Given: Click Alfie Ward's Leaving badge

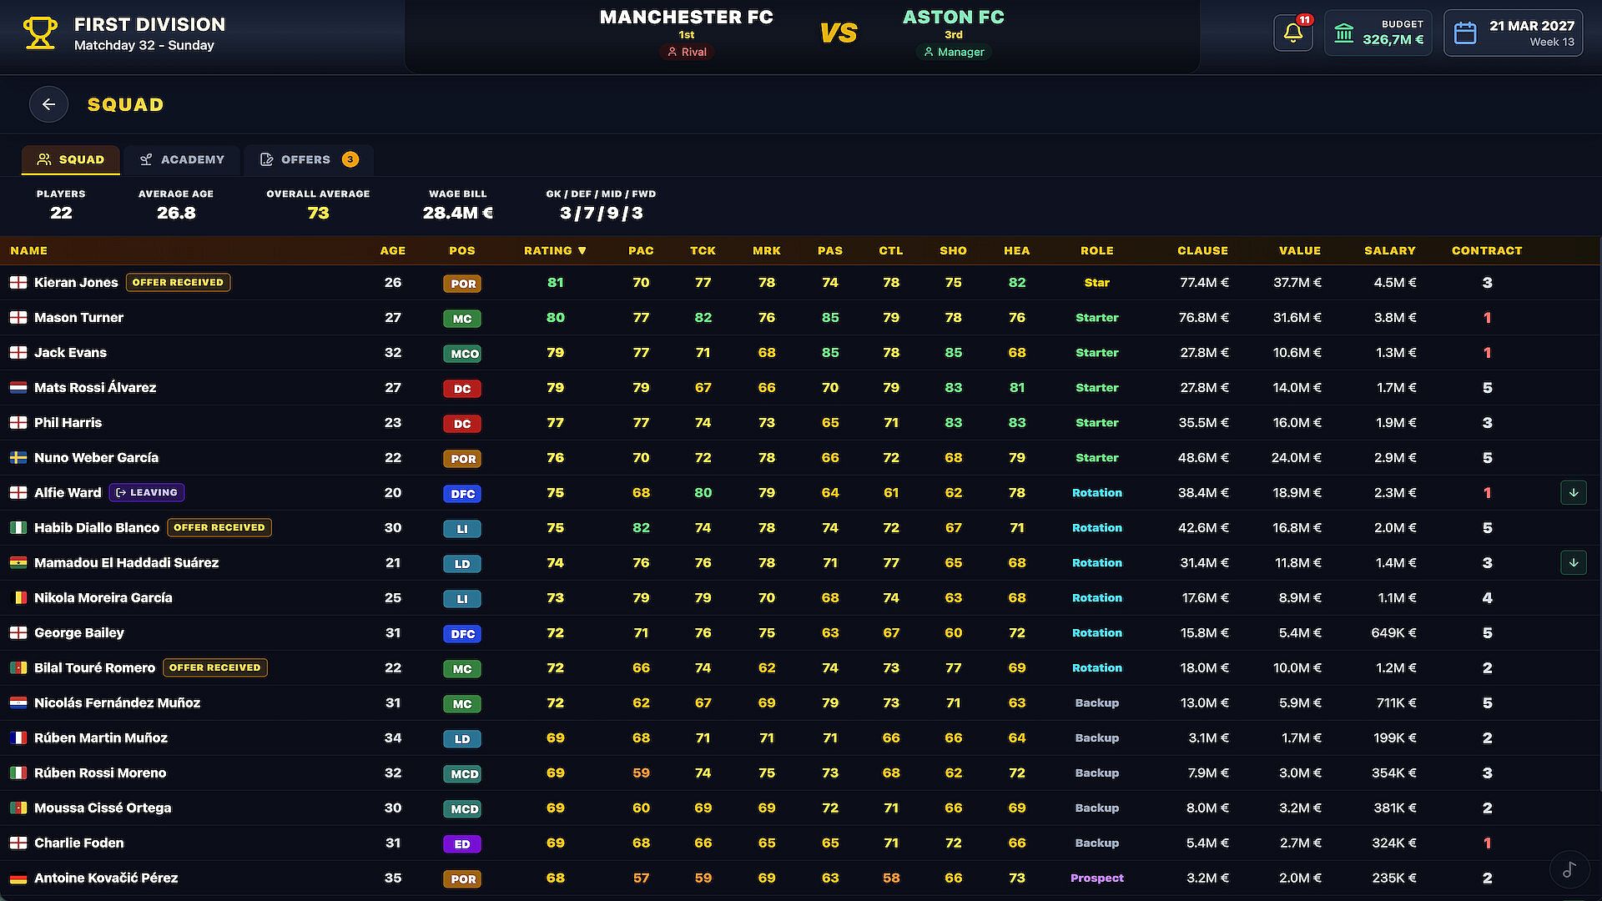Looking at the screenshot, I should (147, 492).
